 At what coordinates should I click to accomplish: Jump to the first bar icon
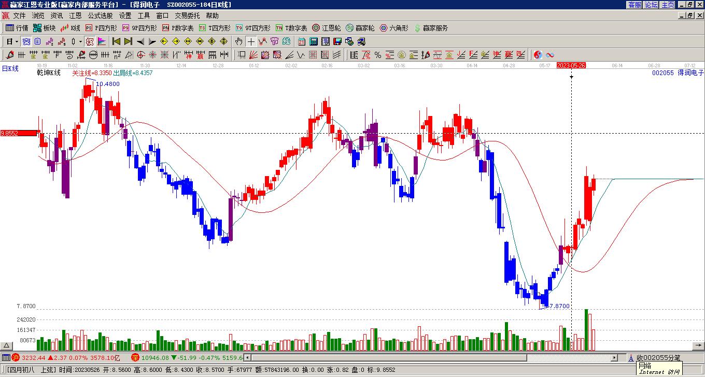pyautogui.click(x=116, y=41)
